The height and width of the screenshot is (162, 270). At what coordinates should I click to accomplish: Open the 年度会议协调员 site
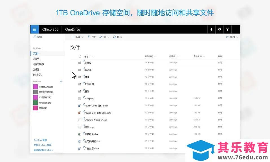pyautogui.click(x=46, y=87)
